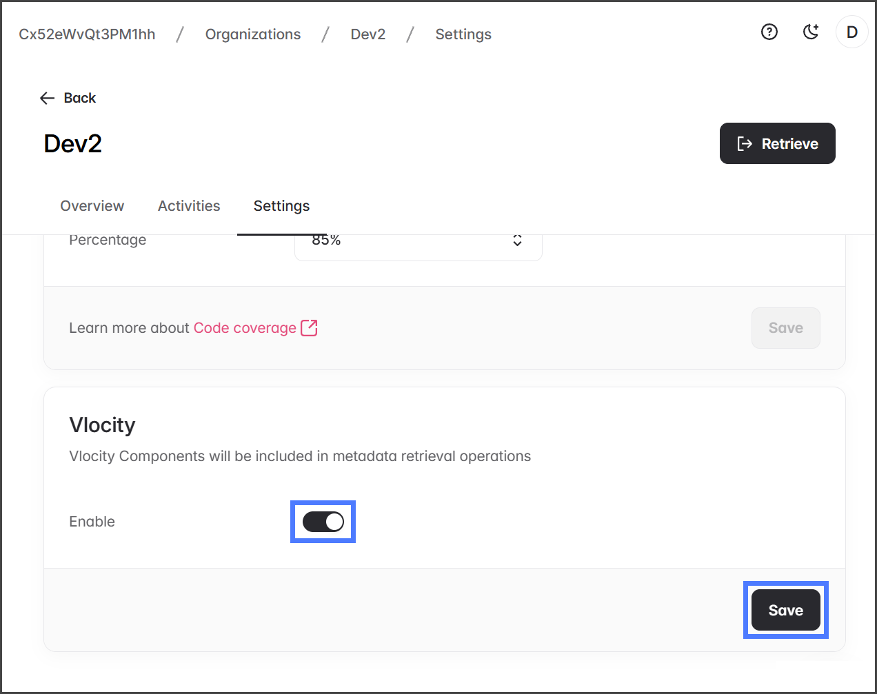Click the external link icon beside Code coverage

[x=309, y=328]
